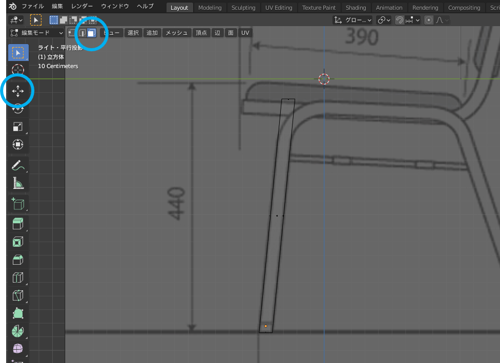This screenshot has width=500, height=363.
Task: Select the Bevel tool
Action: [x=18, y=260]
